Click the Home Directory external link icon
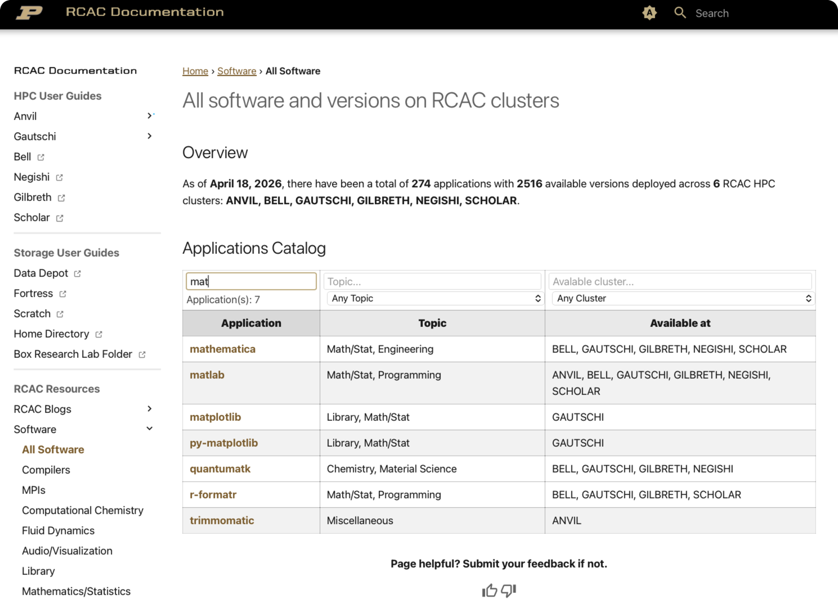This screenshot has width=838, height=603. (98, 334)
